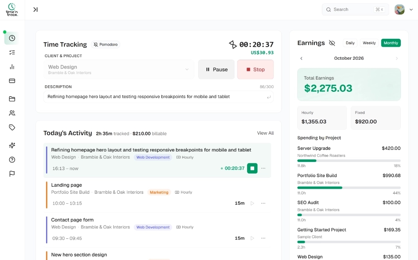Click the Web Development tag on Contact page form
Image resolution: width=418 pixels, height=260 pixels.
tap(153, 227)
